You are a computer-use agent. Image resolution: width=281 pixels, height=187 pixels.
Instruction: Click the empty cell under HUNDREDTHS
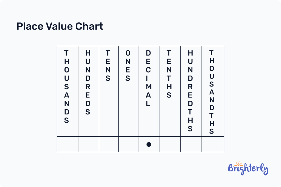coord(191,144)
